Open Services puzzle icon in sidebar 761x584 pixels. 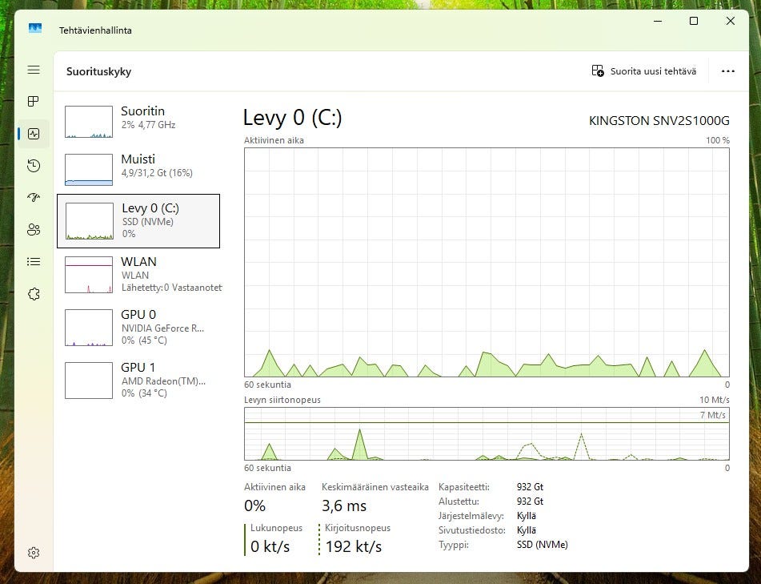[x=34, y=294]
